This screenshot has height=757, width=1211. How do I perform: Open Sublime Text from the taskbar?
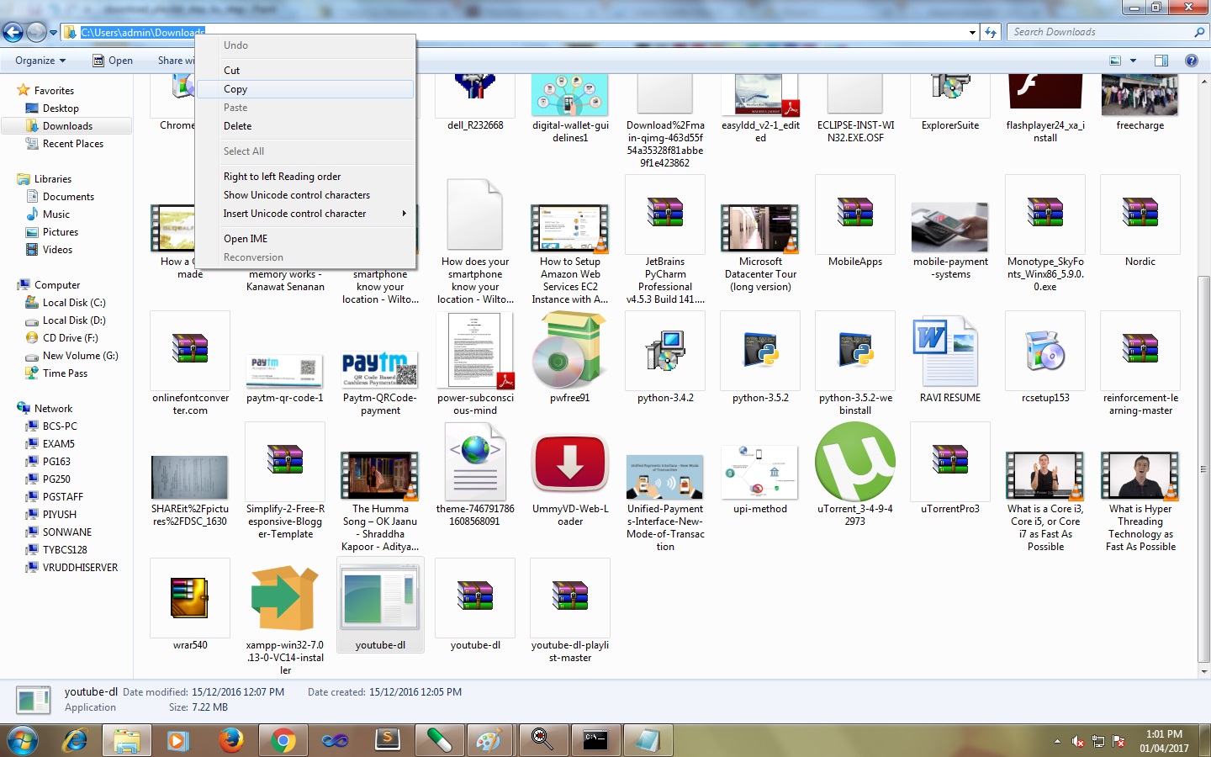388,741
